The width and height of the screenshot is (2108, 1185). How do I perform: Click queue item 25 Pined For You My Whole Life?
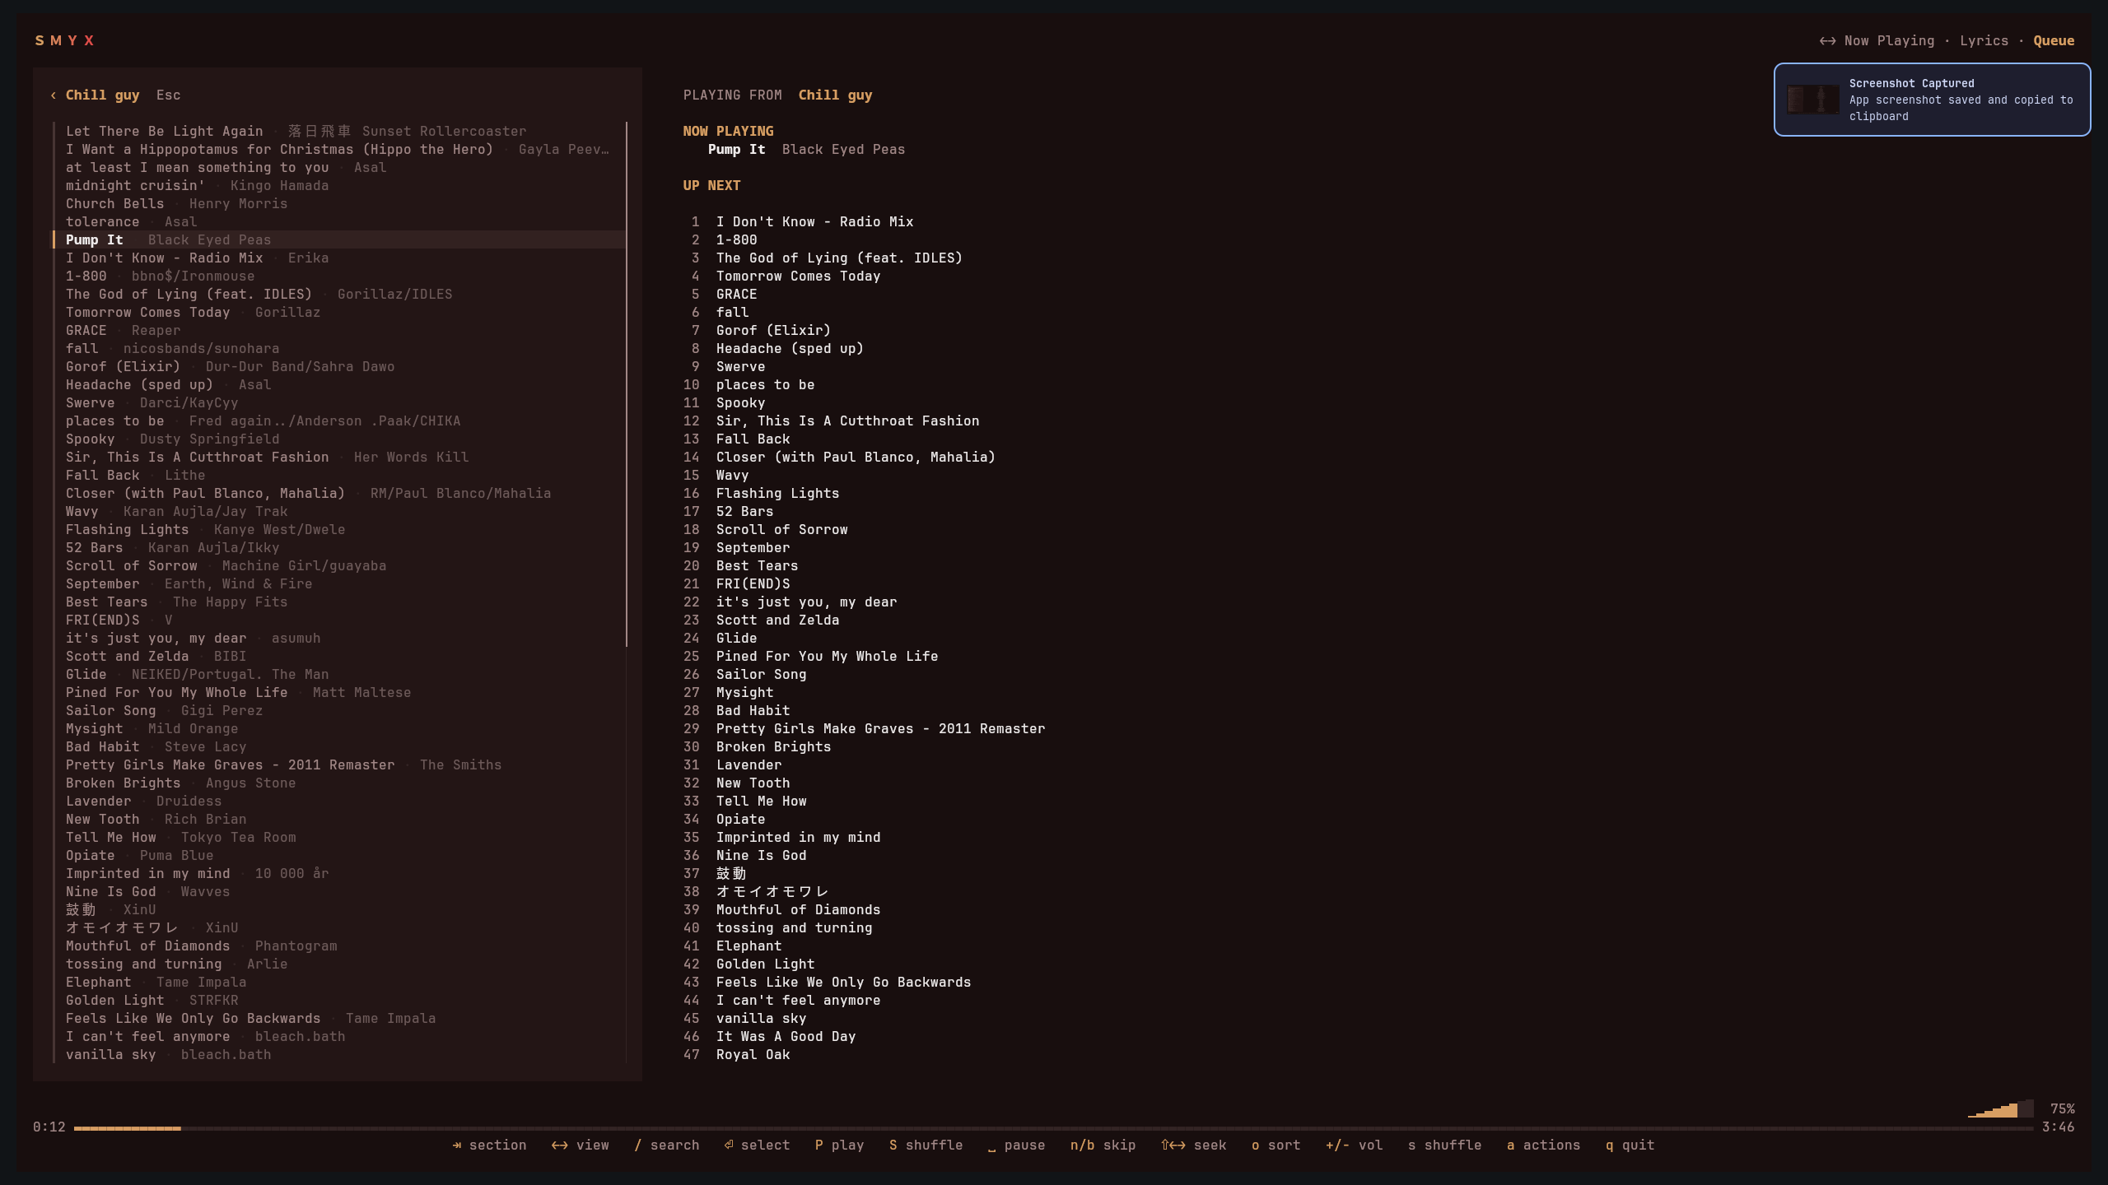(827, 657)
